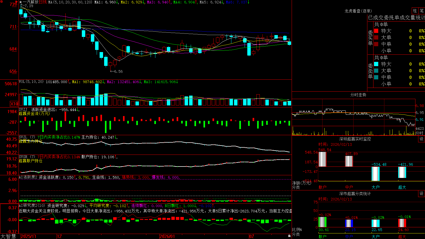Click the 深市超赢分类统计 panel title
Image resolution: width=425 pixels, height=239 pixels.
point(355,194)
